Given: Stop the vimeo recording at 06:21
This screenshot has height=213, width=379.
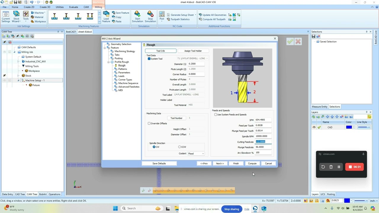Looking at the screenshot, I should click(x=354, y=167).
